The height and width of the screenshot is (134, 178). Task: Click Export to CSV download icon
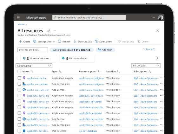point(75,41)
